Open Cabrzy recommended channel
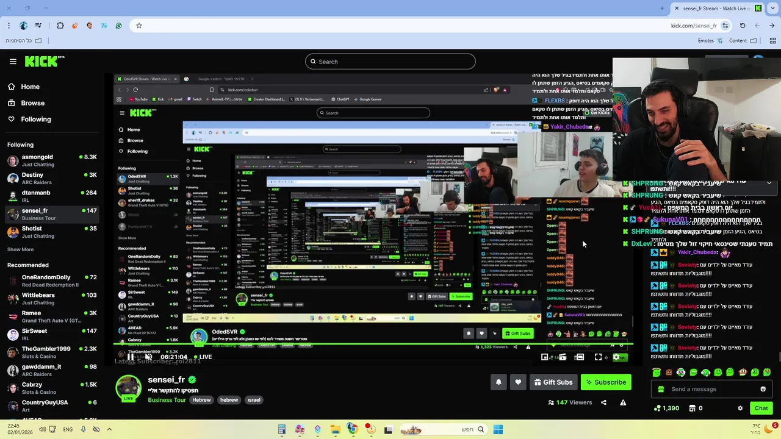The height and width of the screenshot is (439, 781). point(52,388)
